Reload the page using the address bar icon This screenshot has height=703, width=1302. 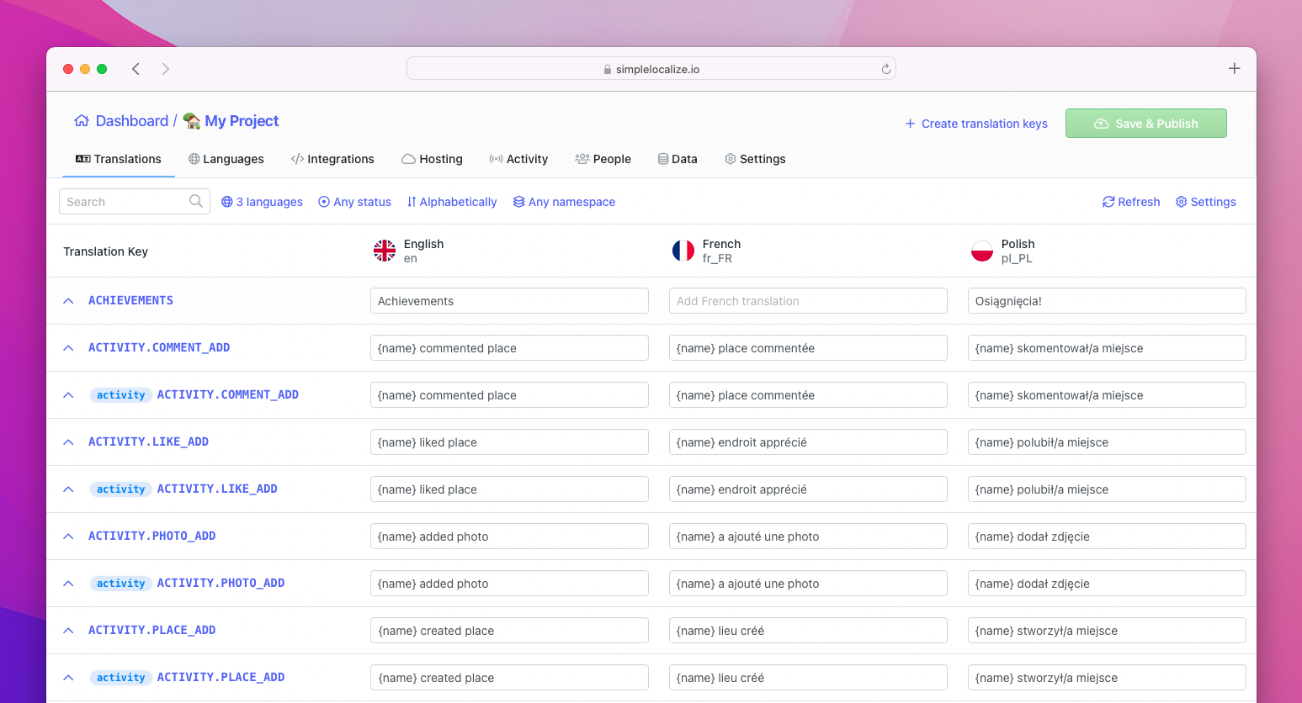[x=885, y=69]
